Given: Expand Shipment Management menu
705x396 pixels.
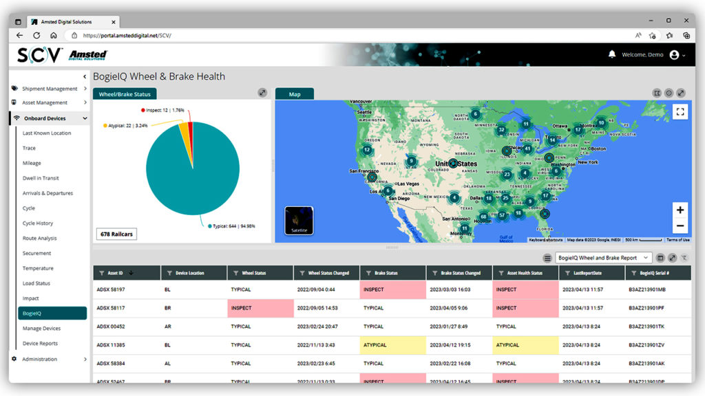Looking at the screenshot, I should [50, 89].
